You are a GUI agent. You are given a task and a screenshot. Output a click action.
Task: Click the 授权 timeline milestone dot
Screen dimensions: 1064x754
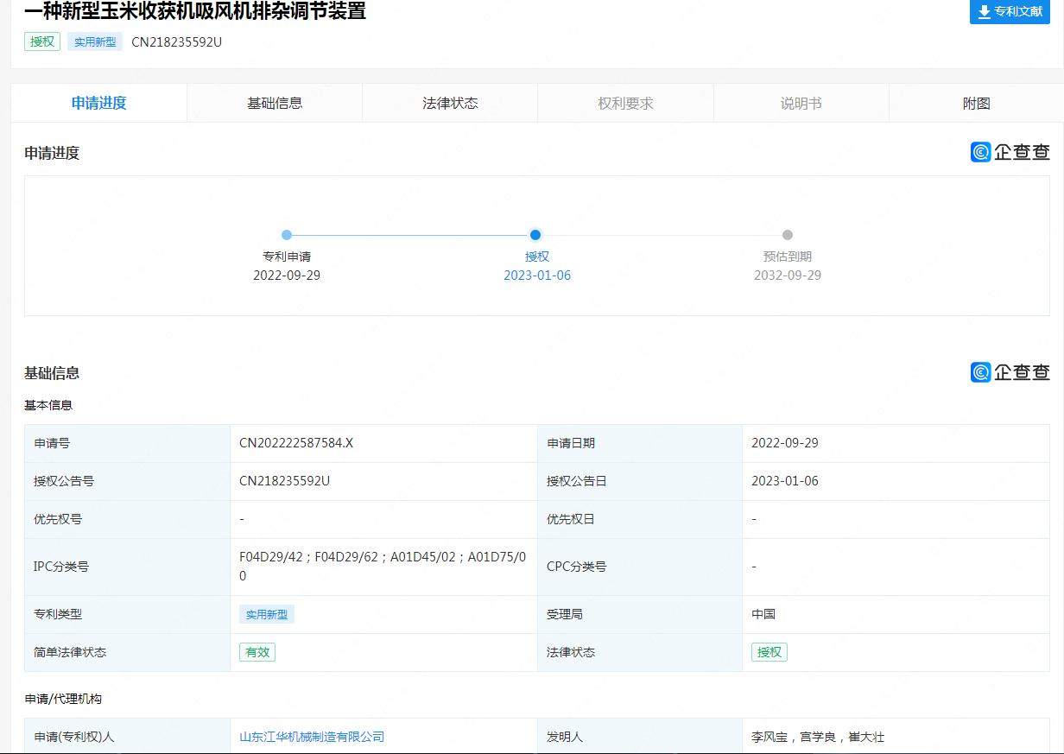point(535,235)
